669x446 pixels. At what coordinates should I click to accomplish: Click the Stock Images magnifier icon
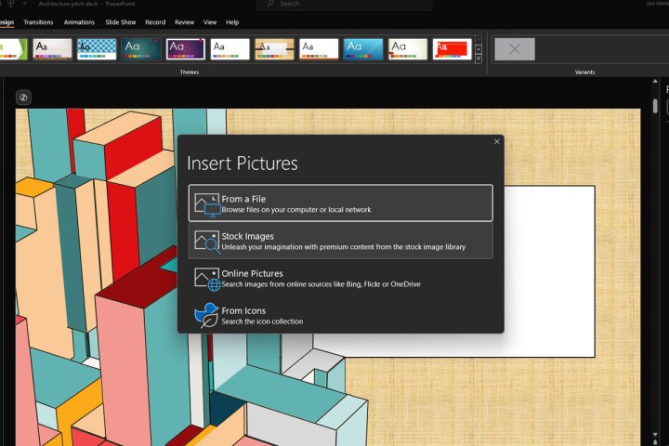click(206, 241)
